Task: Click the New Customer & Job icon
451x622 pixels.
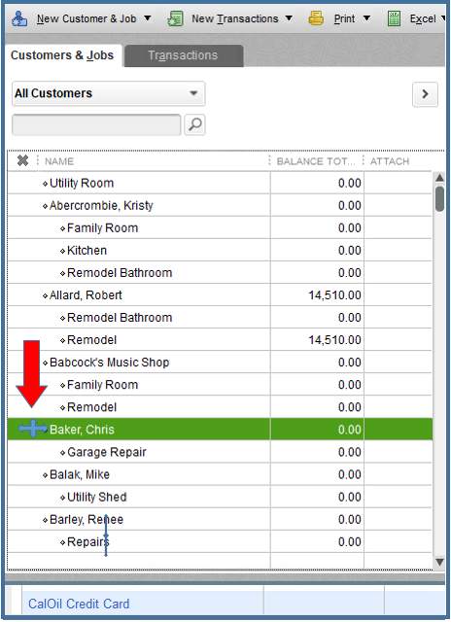Action: point(19,18)
